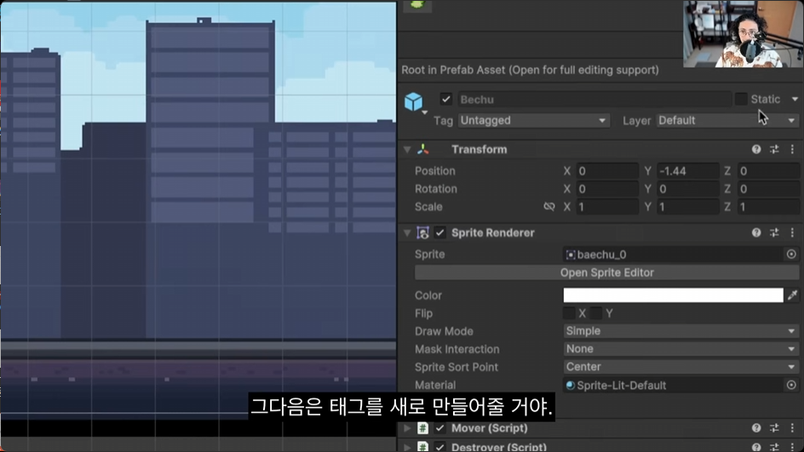Open the Color swatch picker
This screenshot has width=804, height=452.
tap(673, 295)
